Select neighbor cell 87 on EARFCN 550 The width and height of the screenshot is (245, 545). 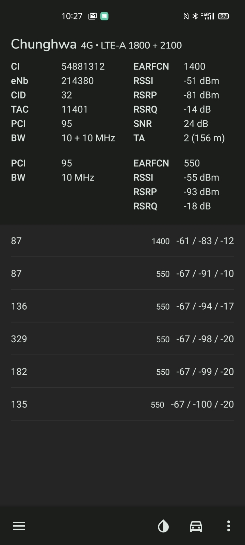[x=122, y=274]
